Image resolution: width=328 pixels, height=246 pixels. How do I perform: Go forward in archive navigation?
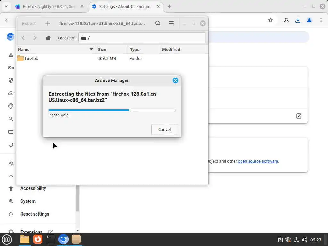[35, 38]
